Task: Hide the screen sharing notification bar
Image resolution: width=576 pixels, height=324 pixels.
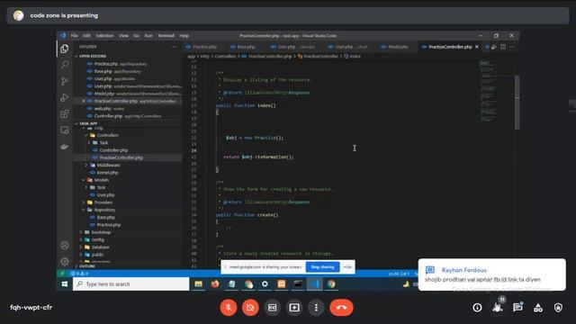Action: (x=347, y=267)
